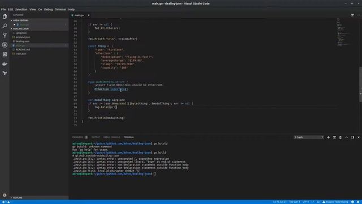Open airplane.json in the explorer
Image resolution: width=362 pixels, height=204 pixels.
39,37
